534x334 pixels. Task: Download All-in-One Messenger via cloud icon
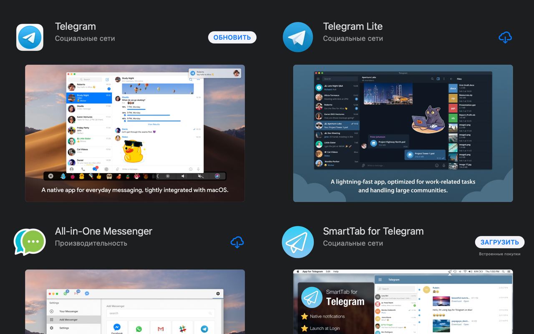coord(237,242)
